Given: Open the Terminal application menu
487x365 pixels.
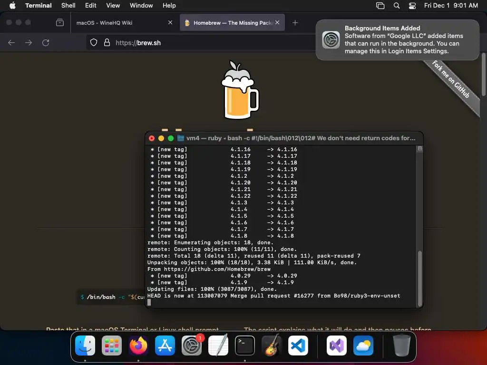Looking at the screenshot, I should [38, 5].
